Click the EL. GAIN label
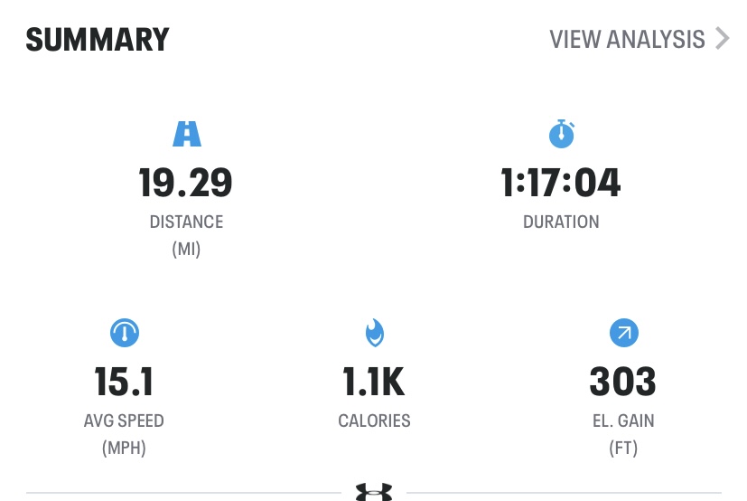747x501 pixels. pos(623,421)
